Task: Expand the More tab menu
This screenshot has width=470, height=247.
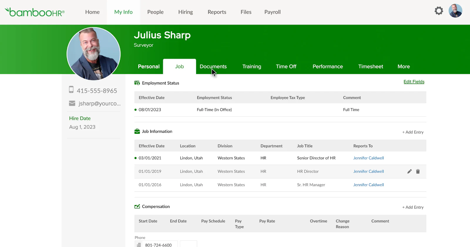Action: click(x=404, y=67)
